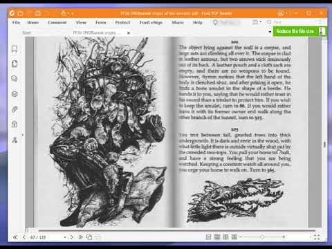
Task: Click the Print icon in title bar
Action: point(38,13)
